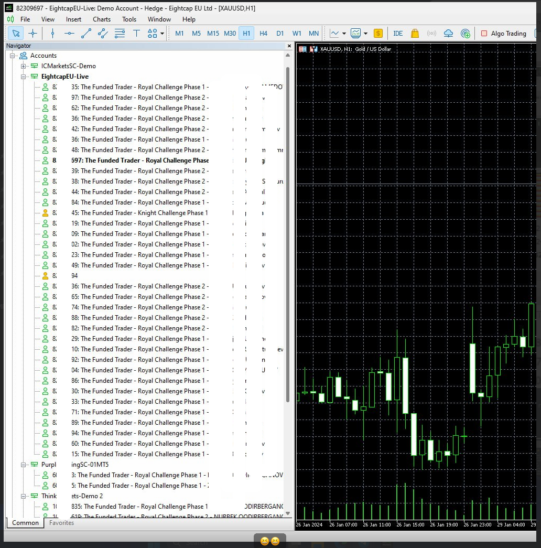
Task: Open the Insert menu
Action: point(73,19)
